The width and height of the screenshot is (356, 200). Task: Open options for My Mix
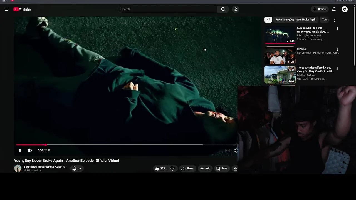coord(338,49)
